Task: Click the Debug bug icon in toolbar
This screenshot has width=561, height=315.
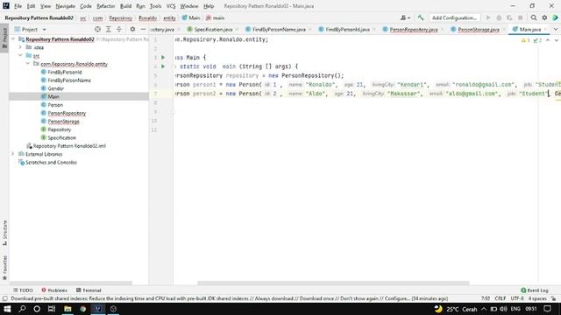Action: coord(499,17)
